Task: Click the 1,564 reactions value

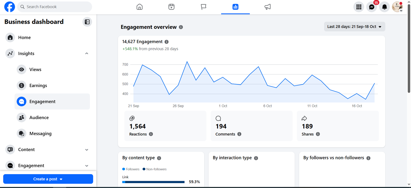Action: coord(137,126)
